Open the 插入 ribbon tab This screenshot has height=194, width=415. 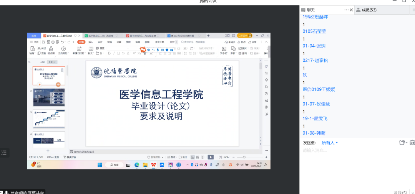coord(91,42)
